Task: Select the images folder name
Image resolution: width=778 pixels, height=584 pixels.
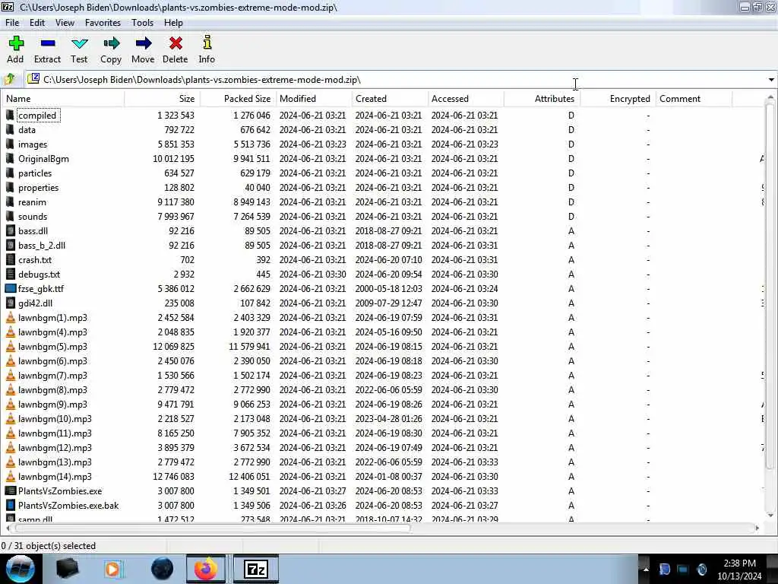Action: 33,144
